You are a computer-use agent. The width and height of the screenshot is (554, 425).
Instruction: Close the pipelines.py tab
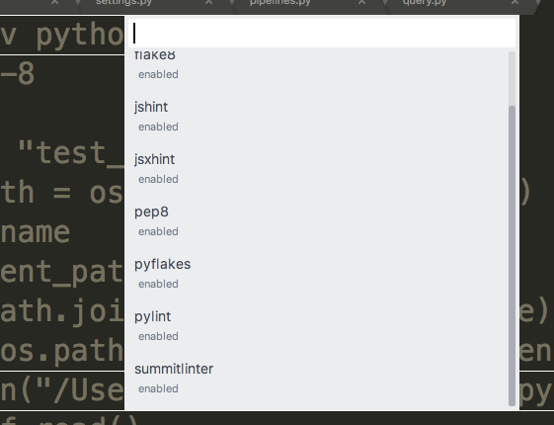pyautogui.click(x=361, y=3)
